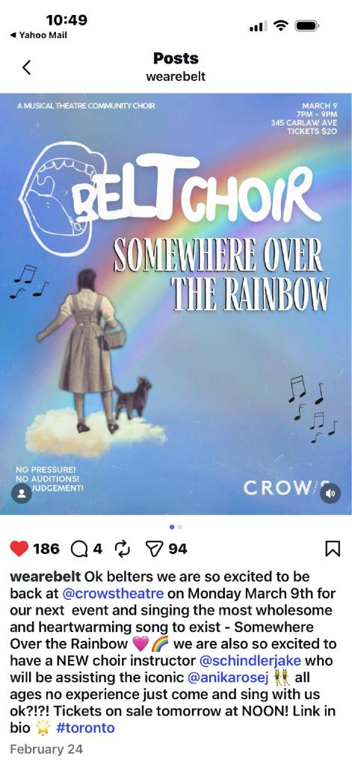Tap the 186 likes count
The height and width of the screenshot is (765, 352).
coord(46,550)
